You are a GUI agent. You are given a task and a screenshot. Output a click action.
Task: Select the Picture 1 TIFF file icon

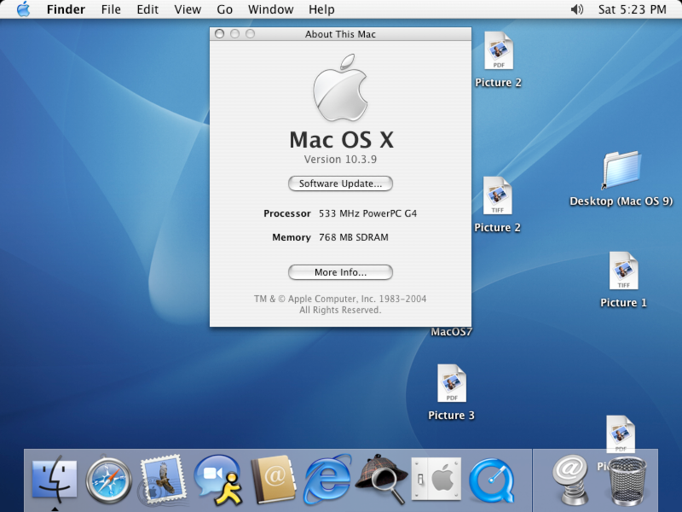tap(623, 271)
